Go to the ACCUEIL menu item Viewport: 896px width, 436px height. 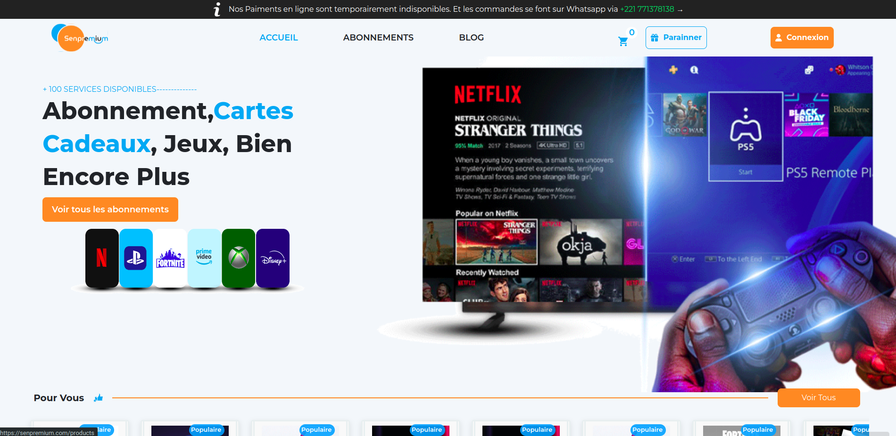[279, 38]
